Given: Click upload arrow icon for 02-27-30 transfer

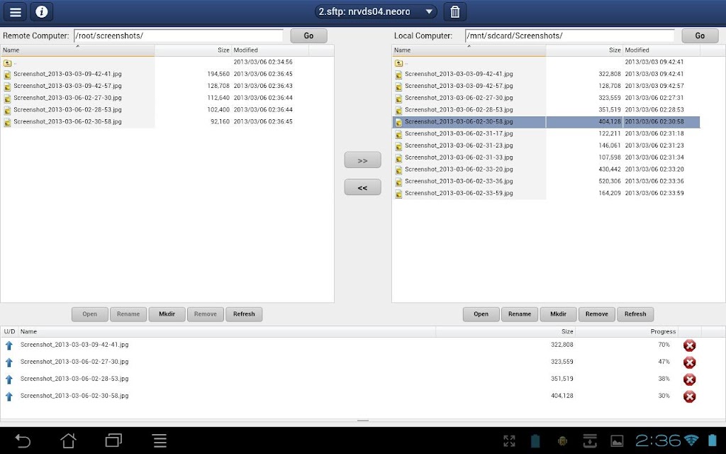Looking at the screenshot, I should click(9, 362).
